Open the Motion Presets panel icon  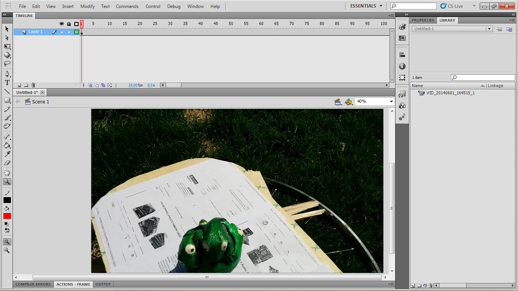point(402,117)
